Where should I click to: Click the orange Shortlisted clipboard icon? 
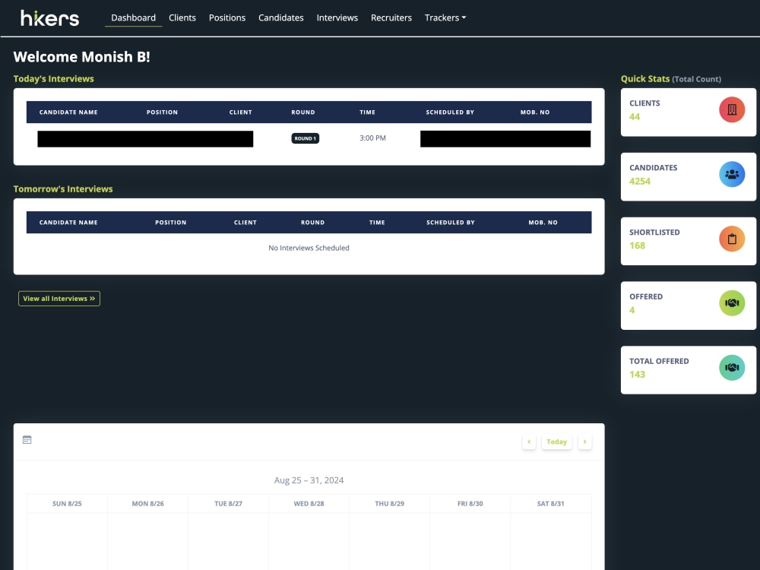tap(732, 239)
